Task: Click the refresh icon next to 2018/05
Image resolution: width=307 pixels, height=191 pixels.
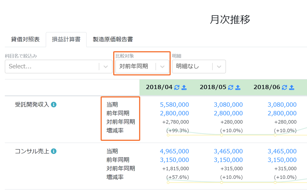Action: click(231, 87)
